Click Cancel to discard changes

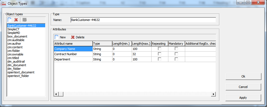[243, 87]
